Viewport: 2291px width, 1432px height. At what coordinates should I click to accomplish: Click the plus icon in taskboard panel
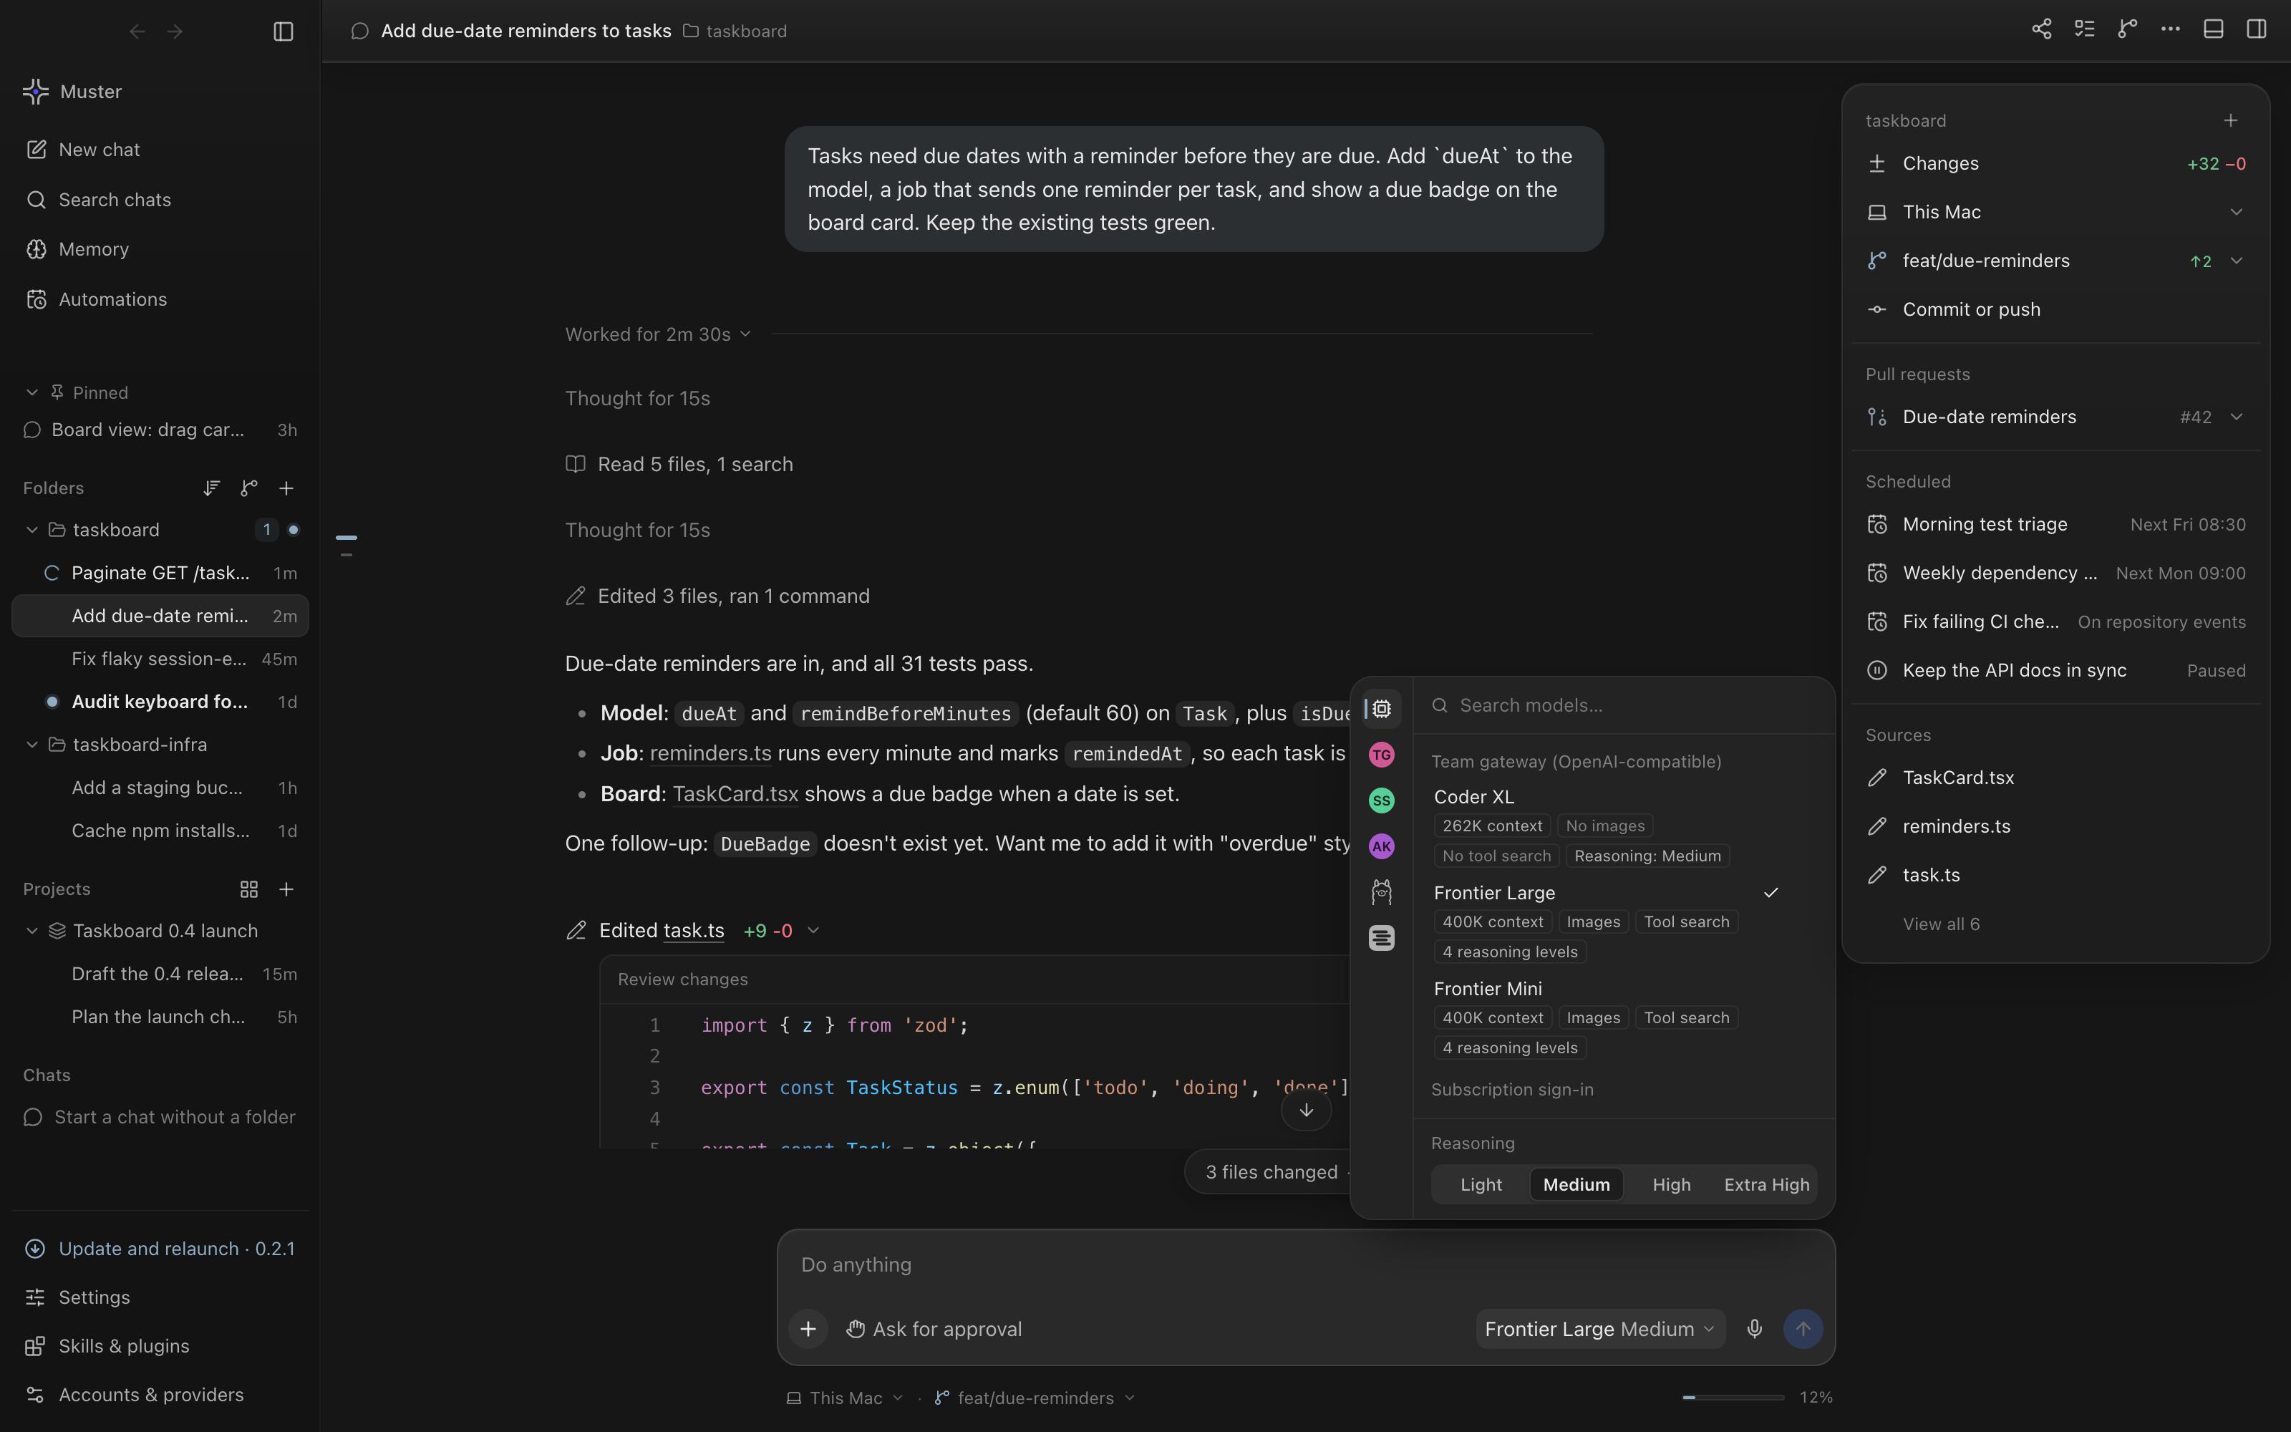click(x=2230, y=120)
